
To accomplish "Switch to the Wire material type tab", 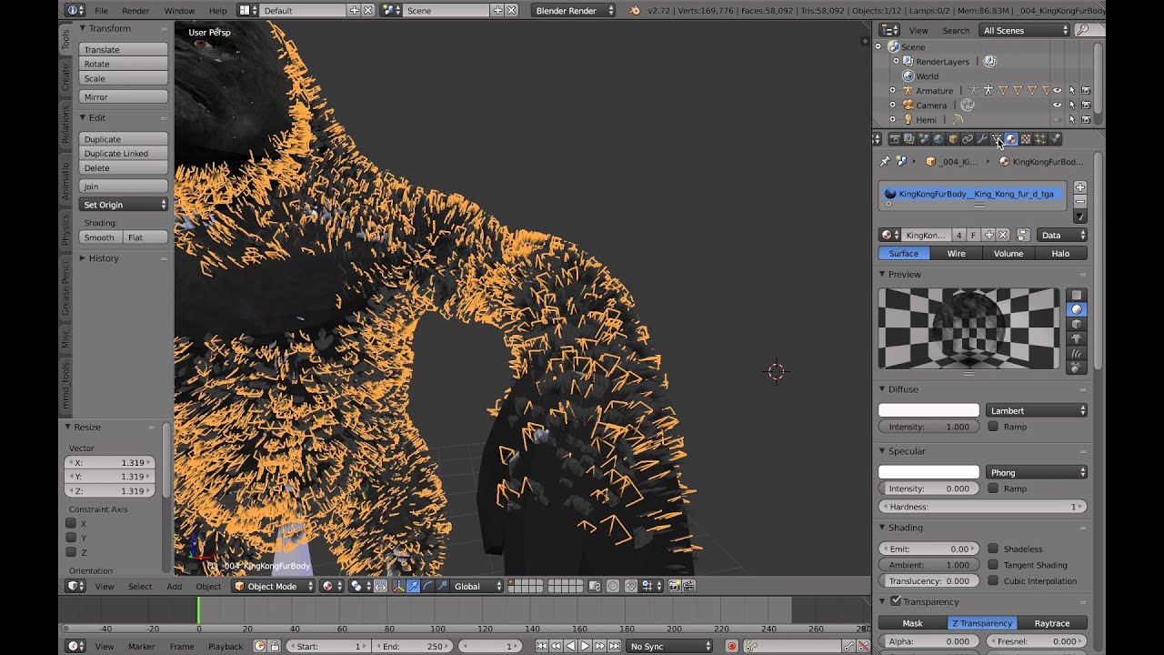I will (957, 253).
